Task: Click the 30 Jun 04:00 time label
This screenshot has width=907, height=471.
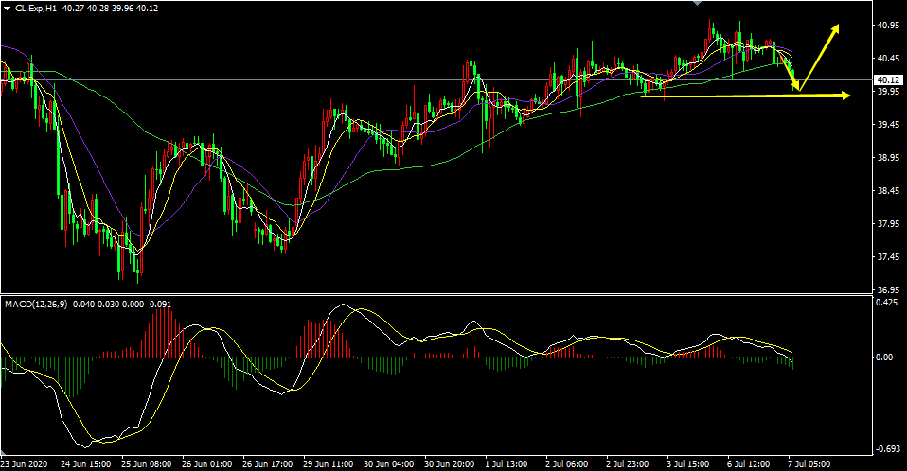Action: [389, 464]
